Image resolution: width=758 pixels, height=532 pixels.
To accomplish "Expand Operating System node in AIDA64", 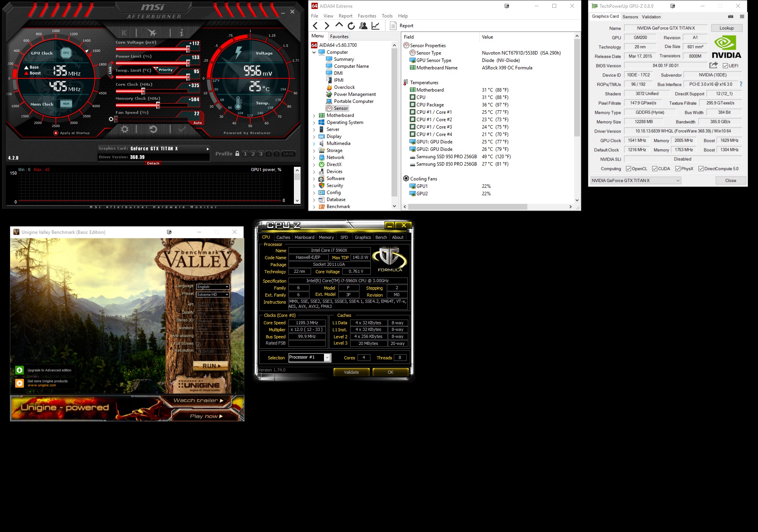I will tap(314, 123).
